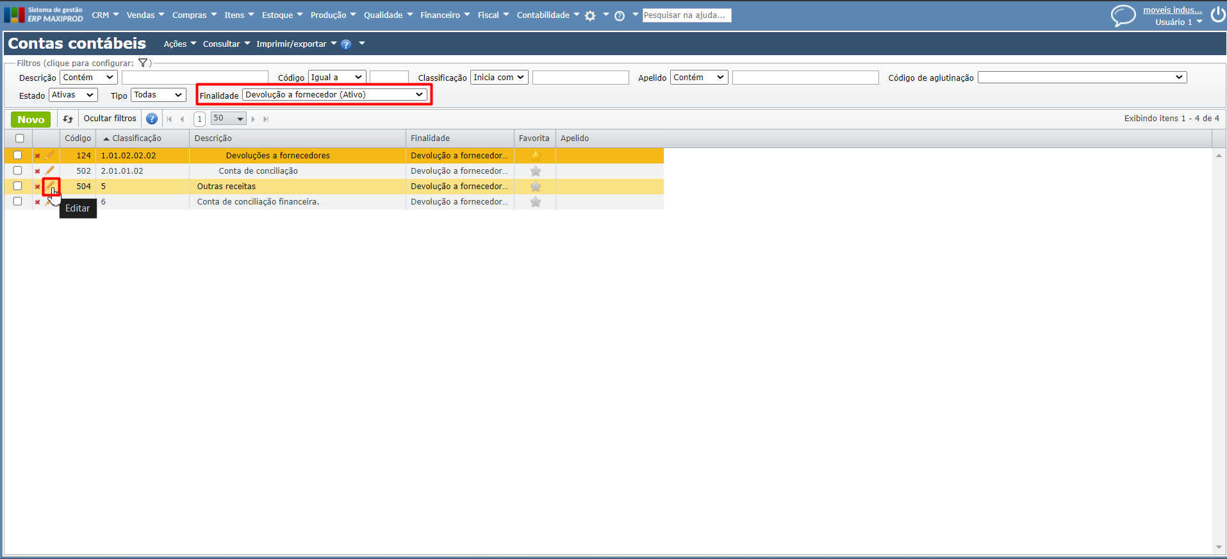Click the filter funnel configuration icon
The height and width of the screenshot is (559, 1227).
[144, 63]
